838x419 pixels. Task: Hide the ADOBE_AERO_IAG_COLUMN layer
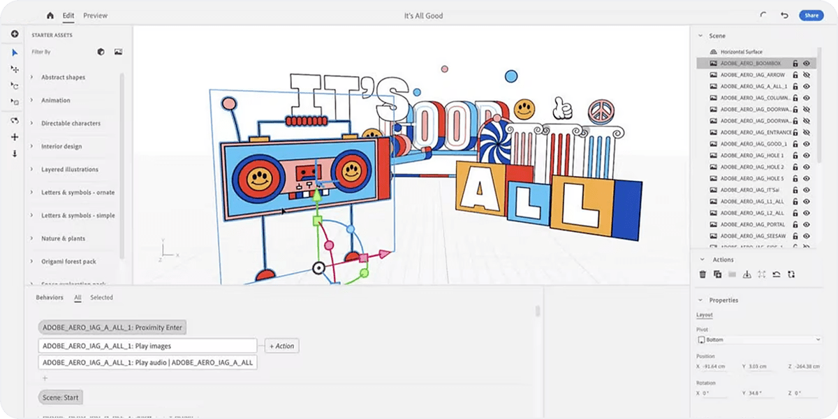807,98
